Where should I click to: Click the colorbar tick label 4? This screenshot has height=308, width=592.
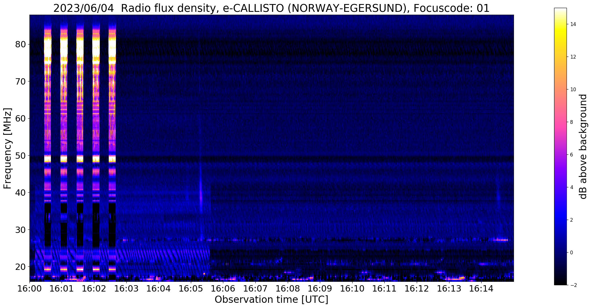tap(571, 187)
